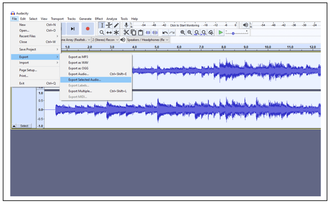Open the Effect menu
The width and height of the screenshot is (332, 205).
[99, 18]
